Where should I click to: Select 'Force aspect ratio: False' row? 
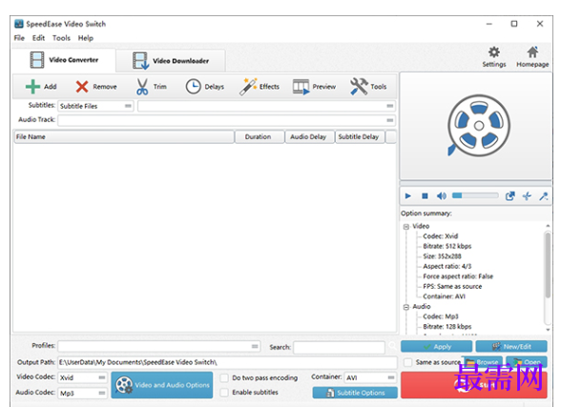458,276
